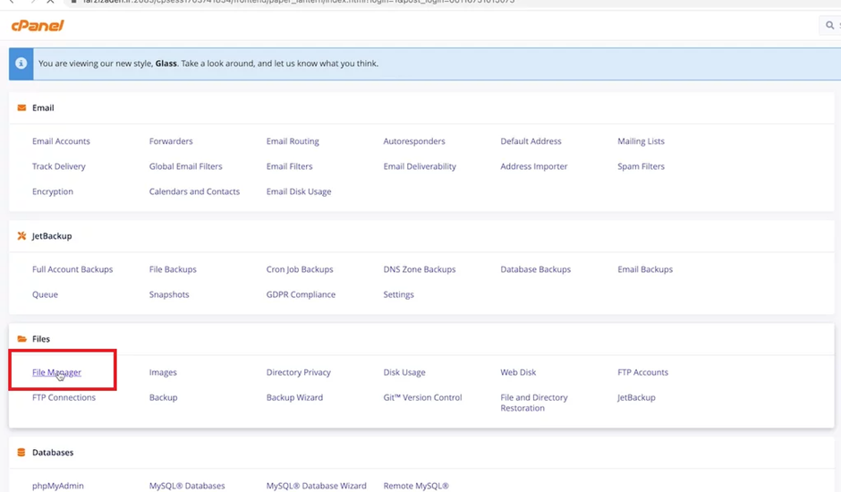Screen dimensions: 841x492
Task: Open GDPR Compliance
Action: (x=301, y=294)
